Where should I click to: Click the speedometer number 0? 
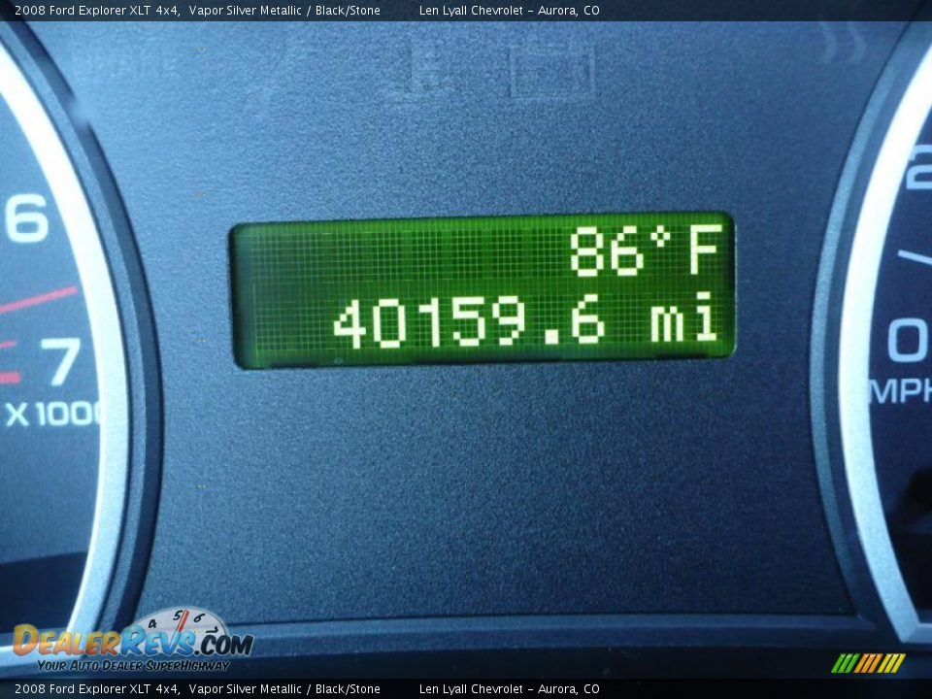click(x=910, y=341)
